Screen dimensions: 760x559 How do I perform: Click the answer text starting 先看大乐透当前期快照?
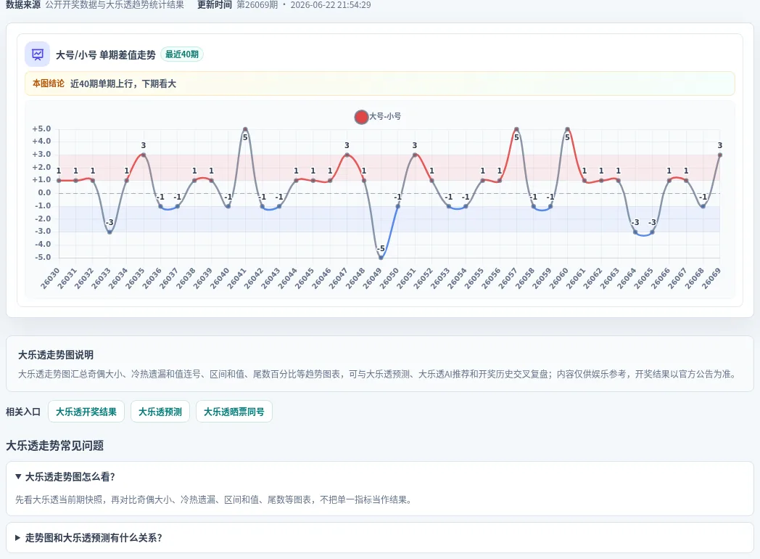[214, 499]
